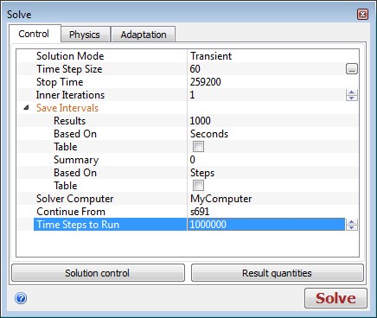Select the Inner Iterations row label
Viewport: 377px width, 318px height.
(x=70, y=95)
